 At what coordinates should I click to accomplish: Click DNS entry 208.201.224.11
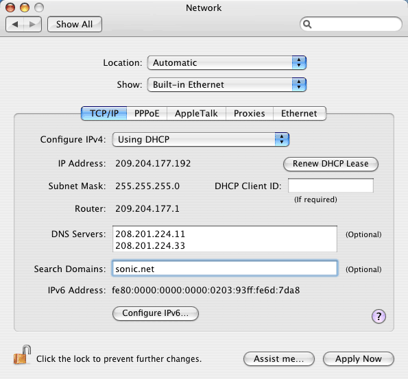[150, 234]
